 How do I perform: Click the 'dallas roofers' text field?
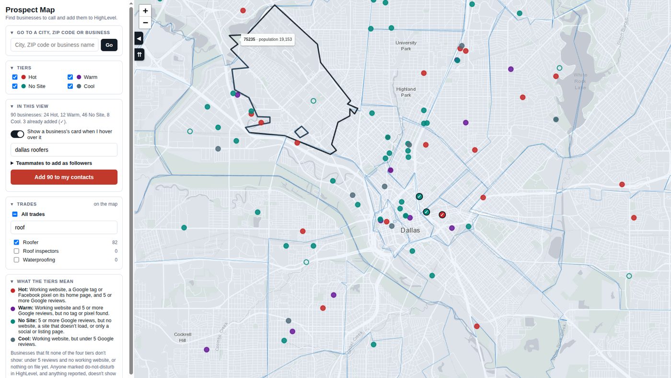click(64, 150)
